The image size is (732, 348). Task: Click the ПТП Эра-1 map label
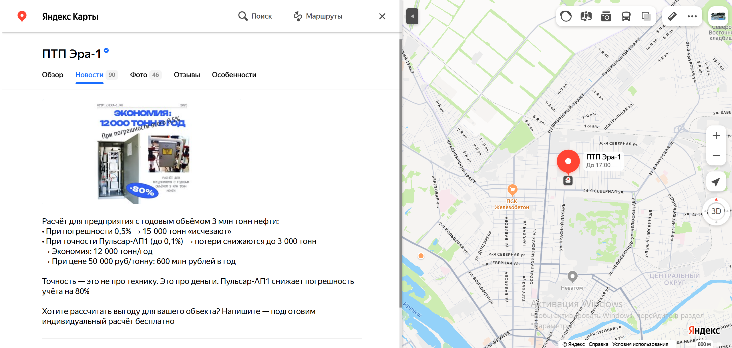[604, 157]
